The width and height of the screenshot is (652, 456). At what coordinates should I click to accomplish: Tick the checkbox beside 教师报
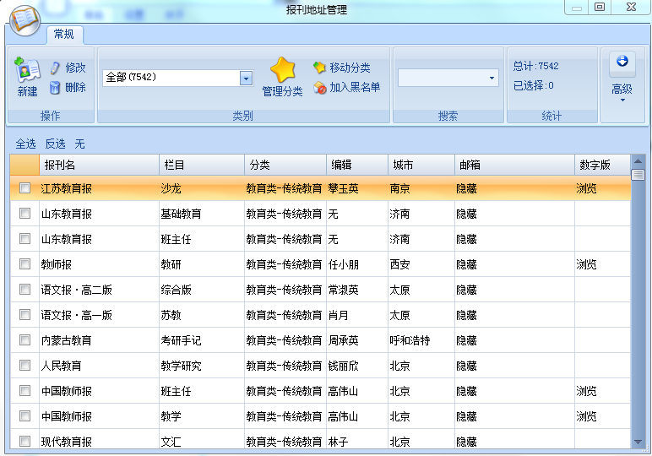[x=24, y=264]
